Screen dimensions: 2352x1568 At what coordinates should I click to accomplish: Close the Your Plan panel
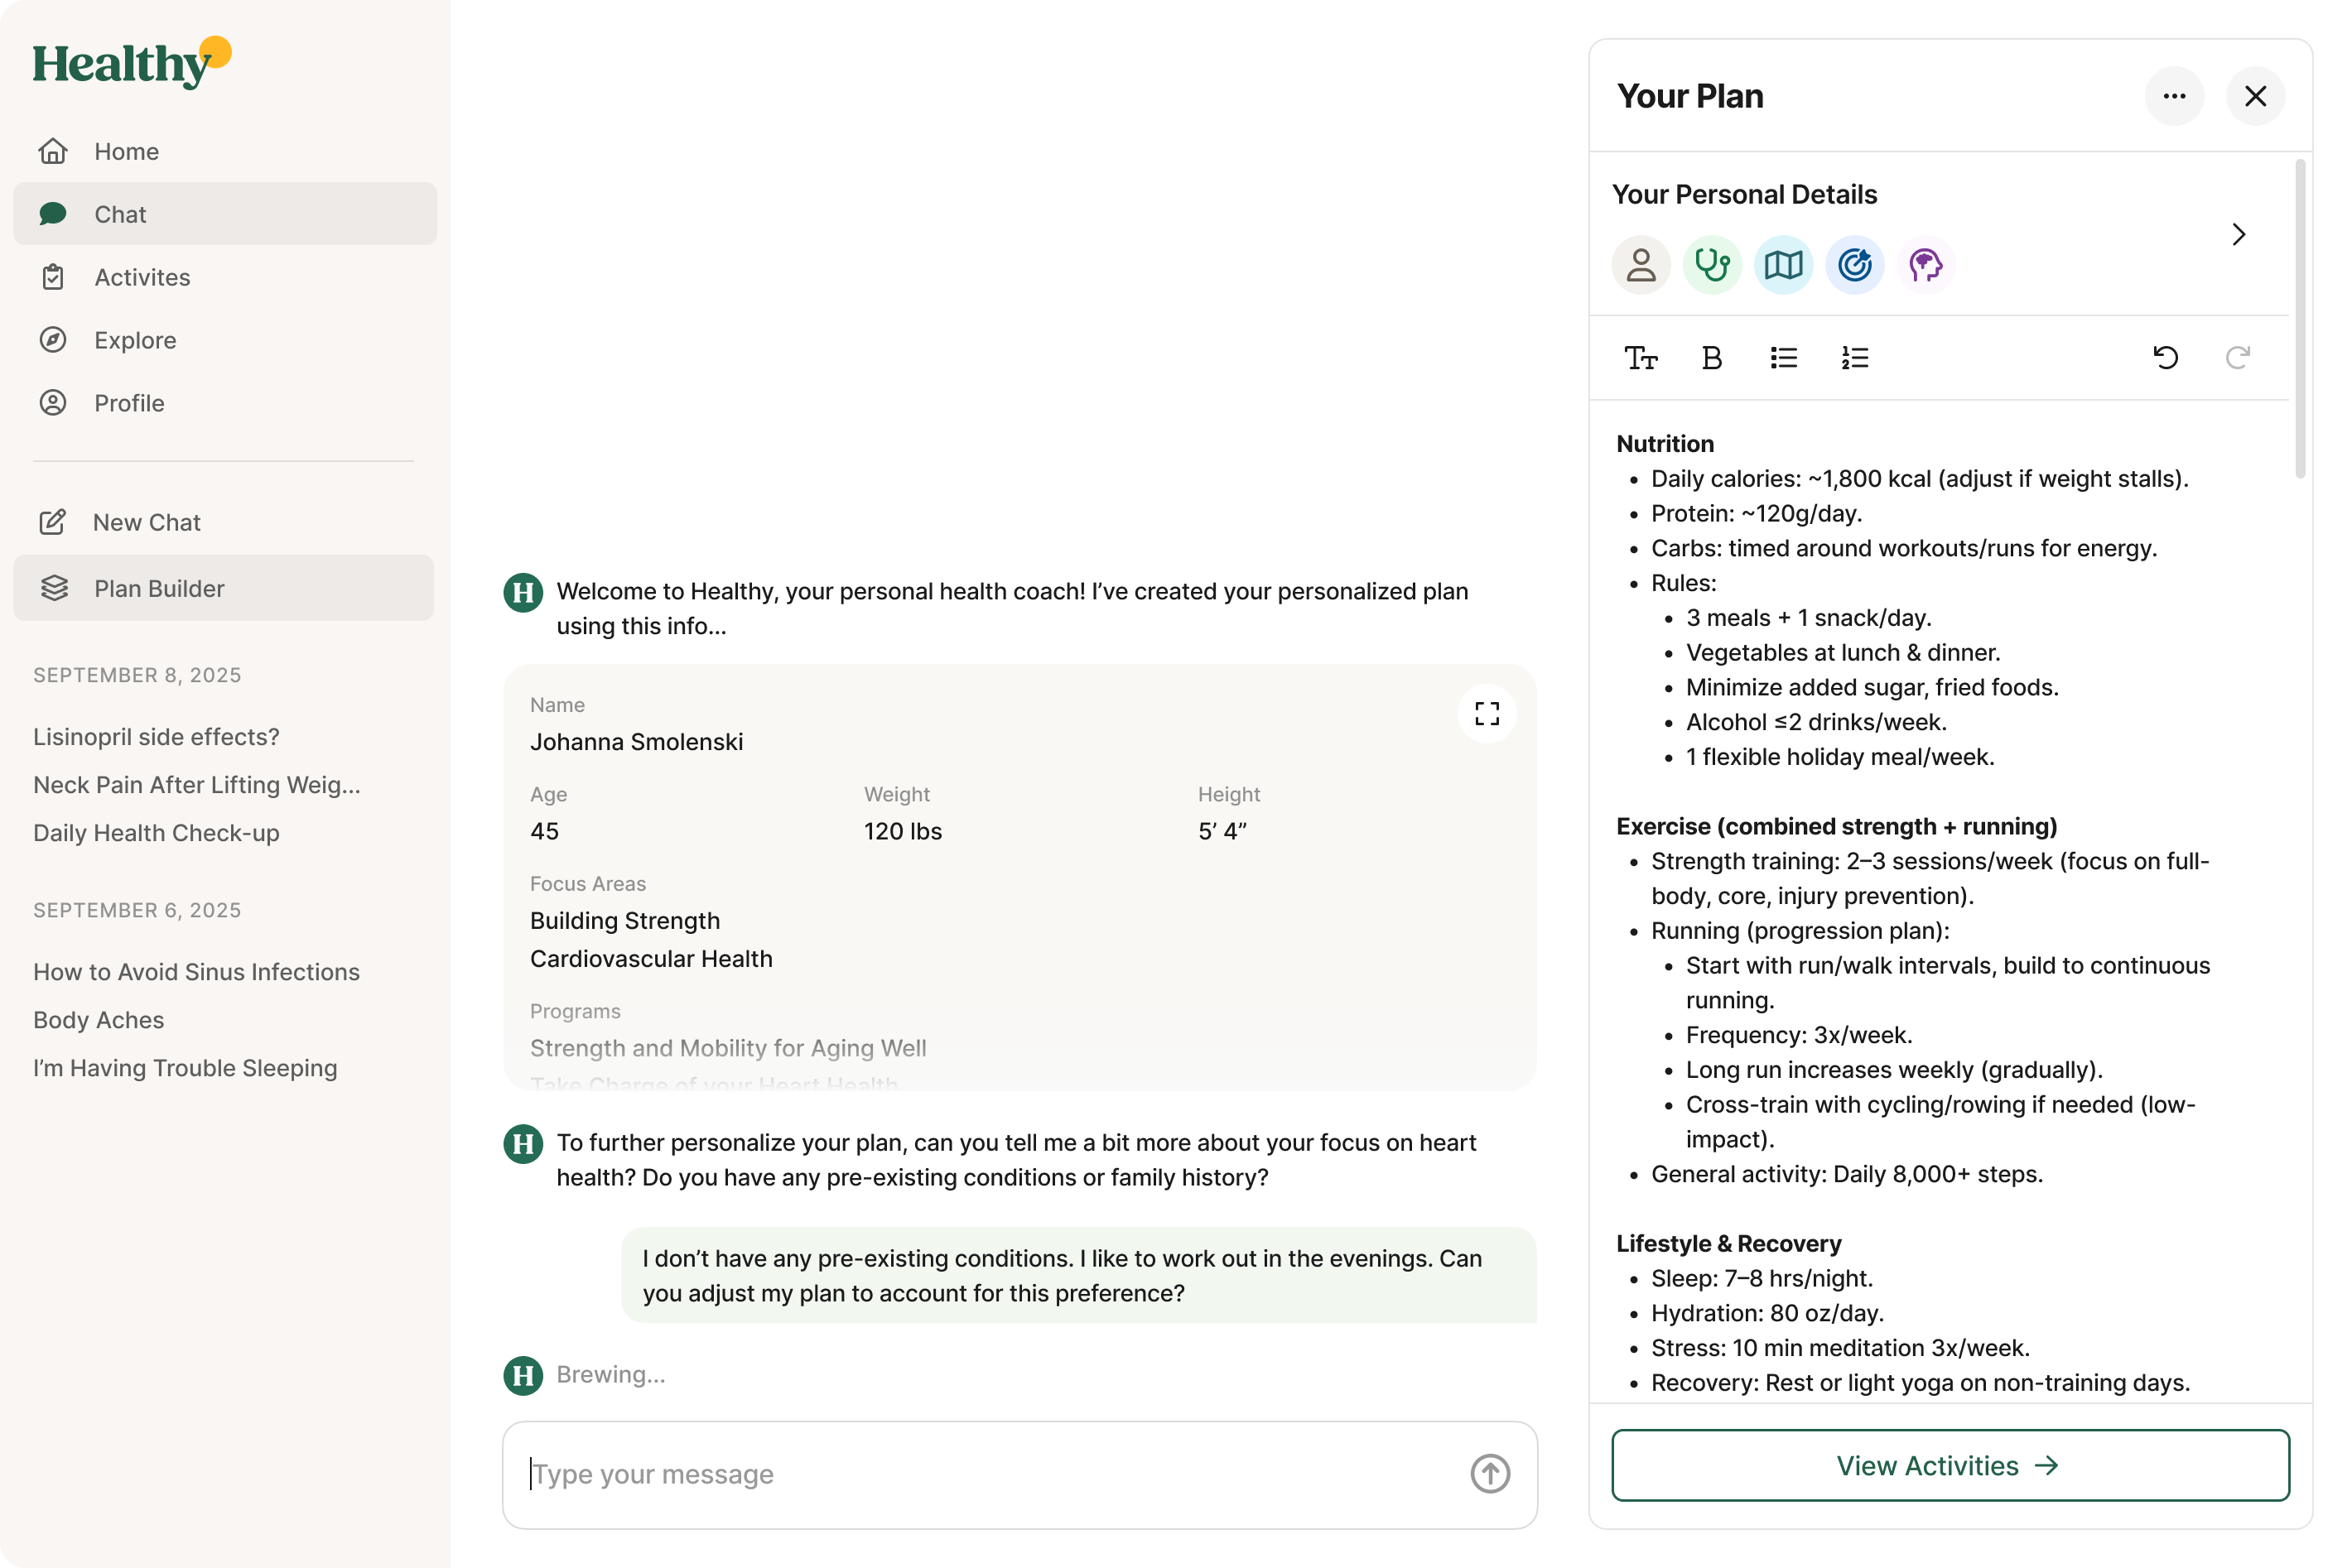[2256, 96]
